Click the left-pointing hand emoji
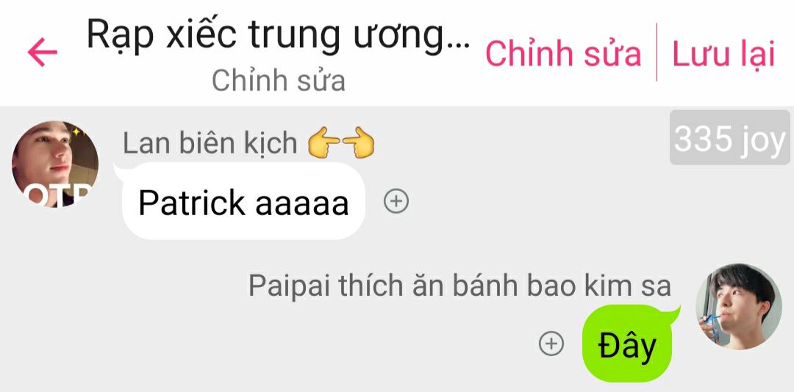794x392 pixels. 324,143
